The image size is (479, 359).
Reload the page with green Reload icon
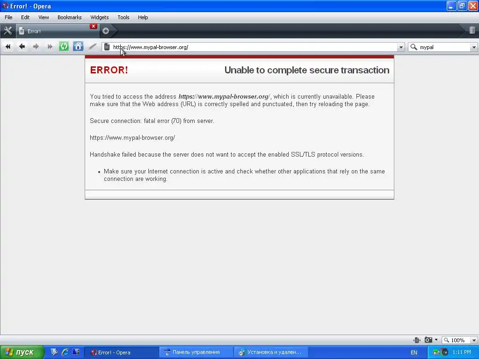[x=64, y=46]
